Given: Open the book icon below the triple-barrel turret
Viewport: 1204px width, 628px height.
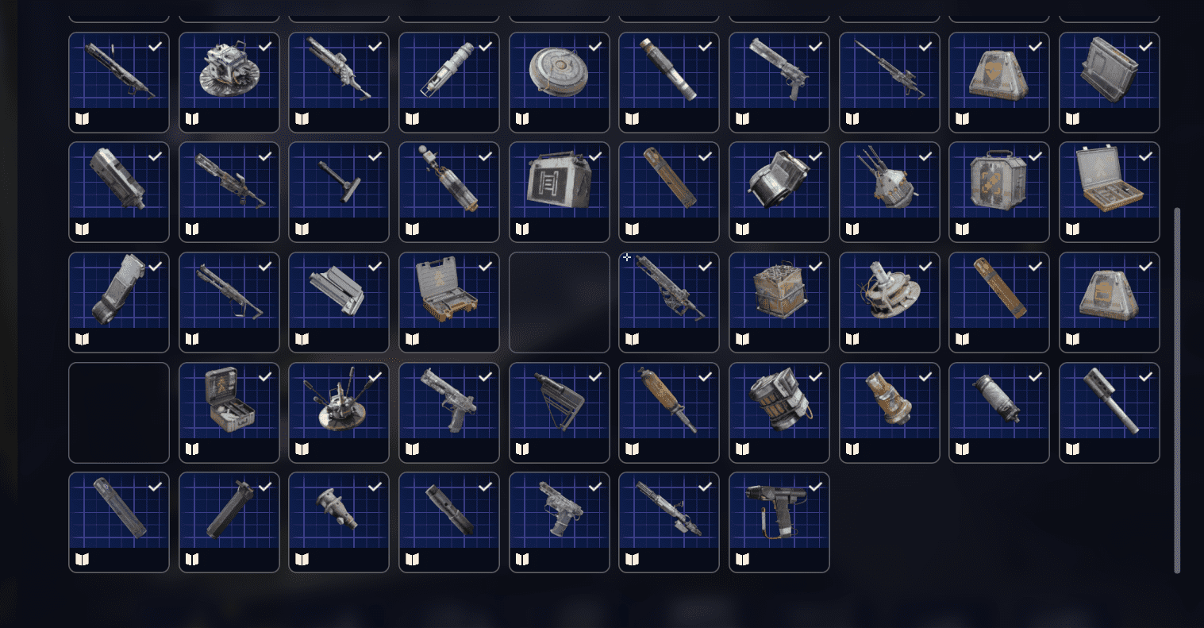Looking at the screenshot, I should point(852,229).
